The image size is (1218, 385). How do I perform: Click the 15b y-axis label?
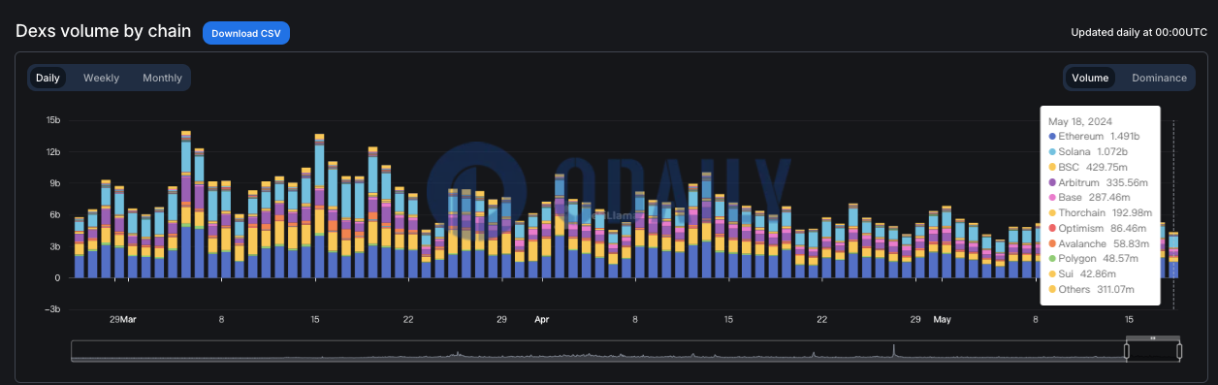pos(54,120)
